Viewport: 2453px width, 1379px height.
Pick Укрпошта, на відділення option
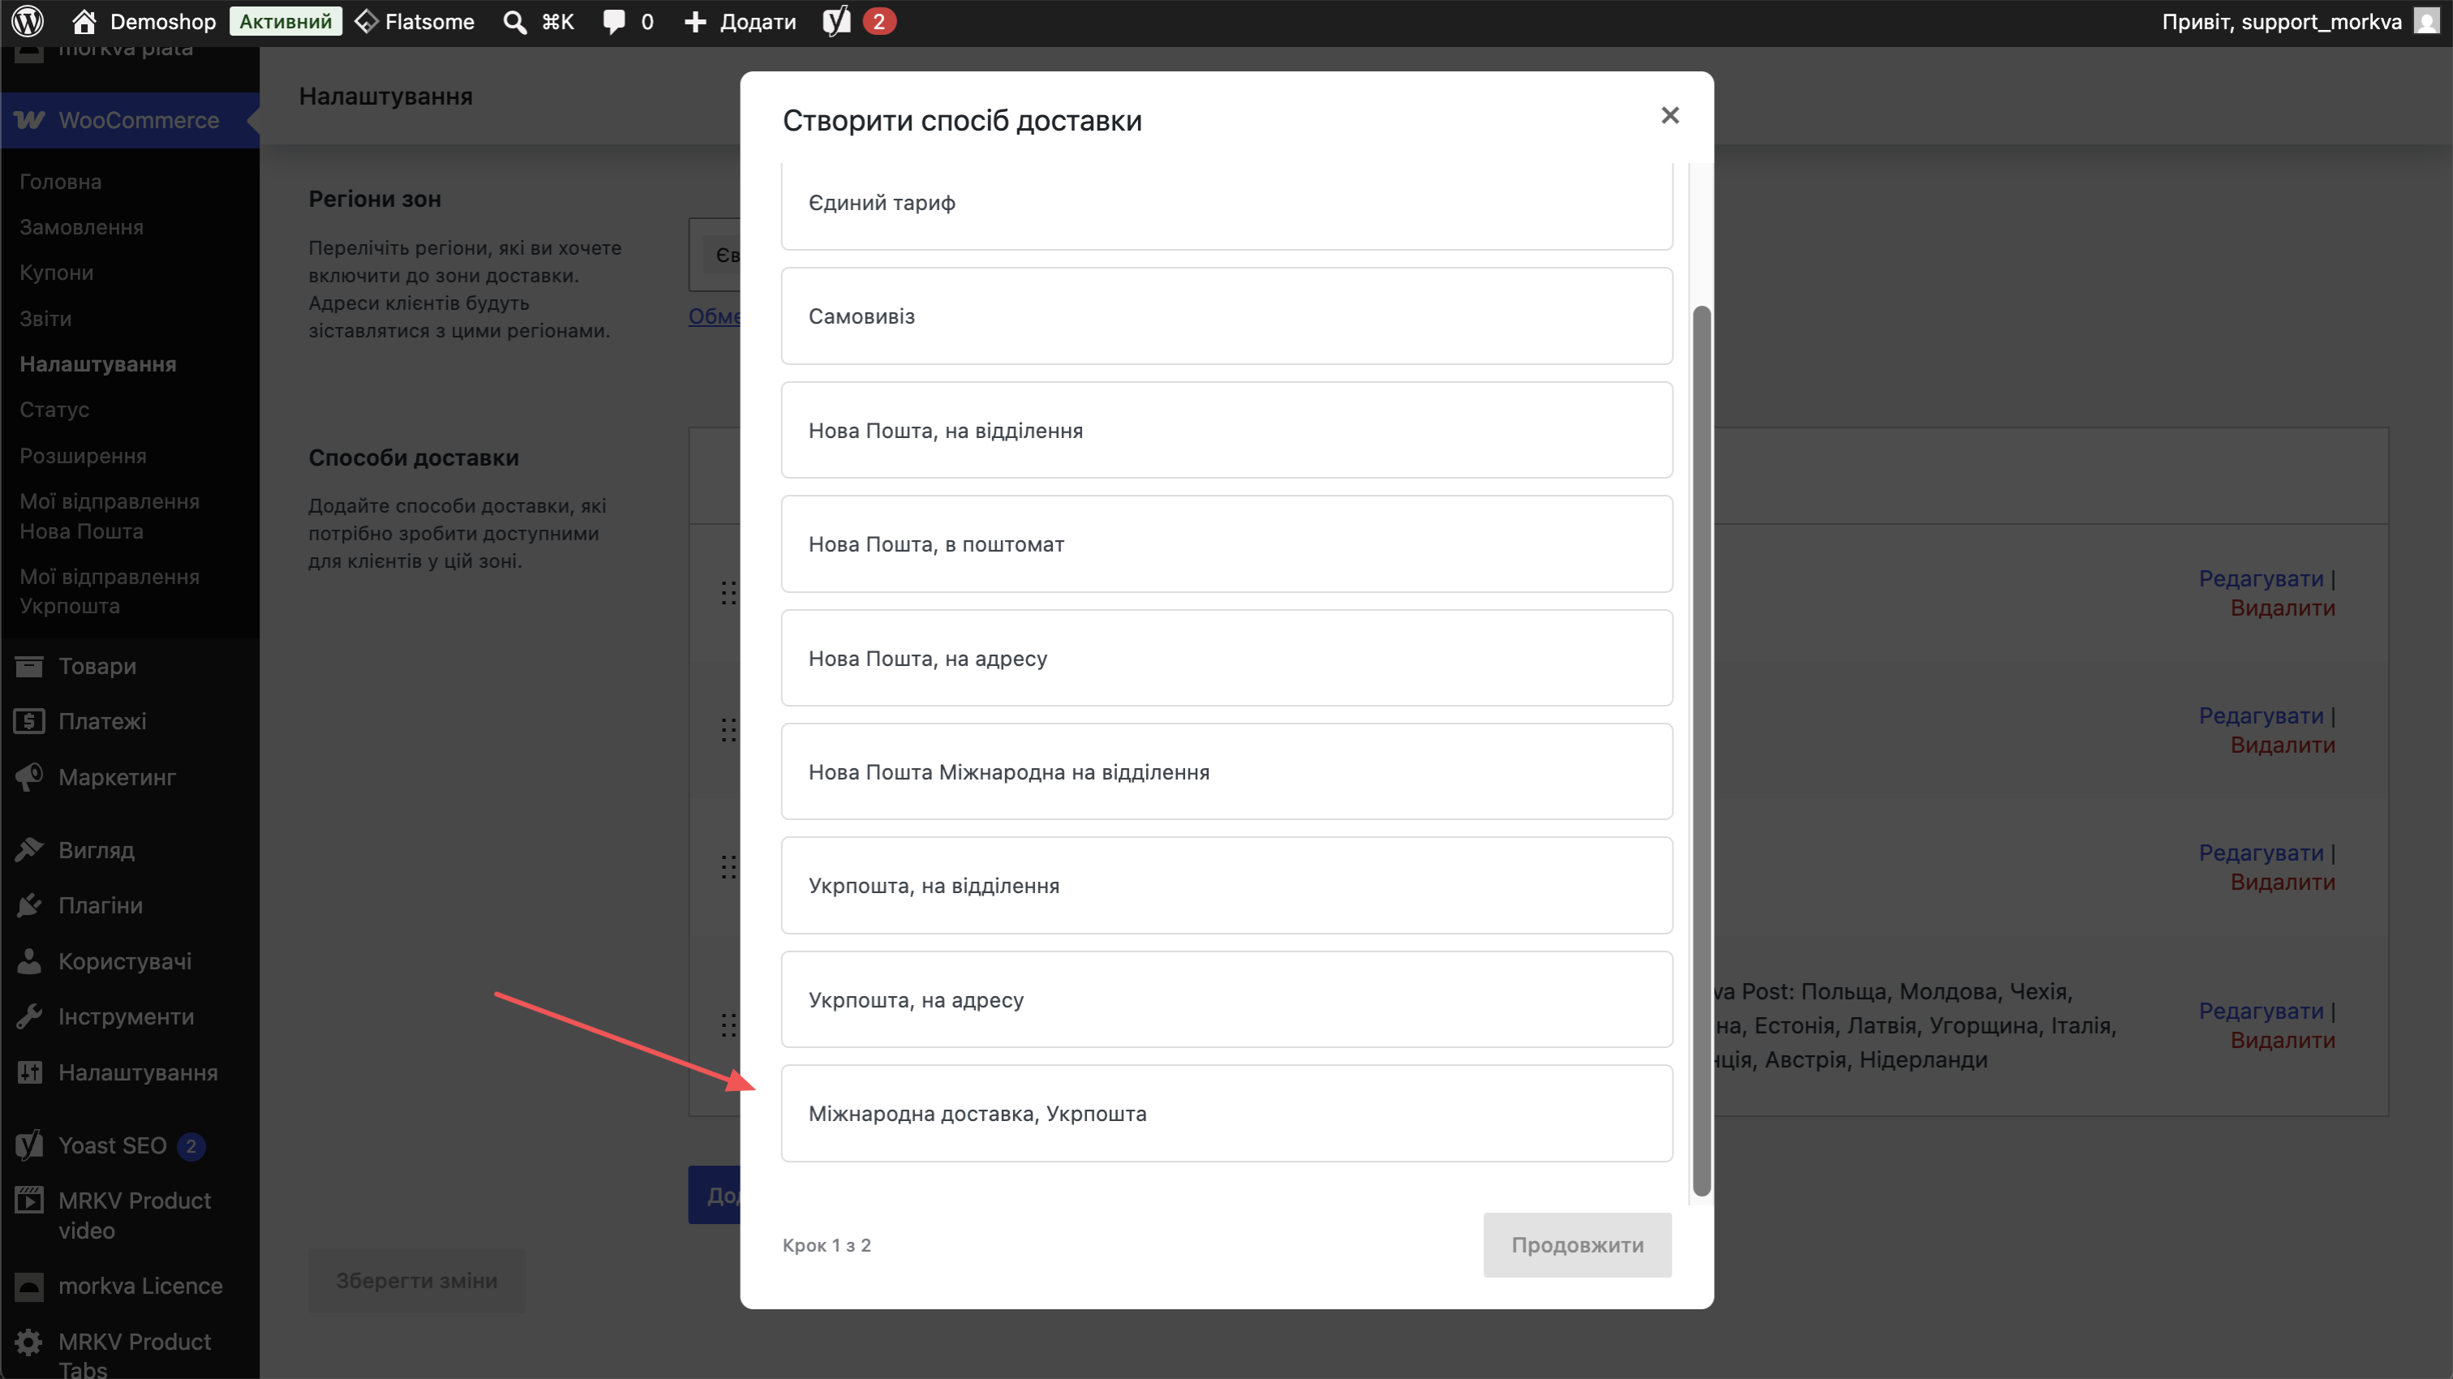pos(1226,886)
